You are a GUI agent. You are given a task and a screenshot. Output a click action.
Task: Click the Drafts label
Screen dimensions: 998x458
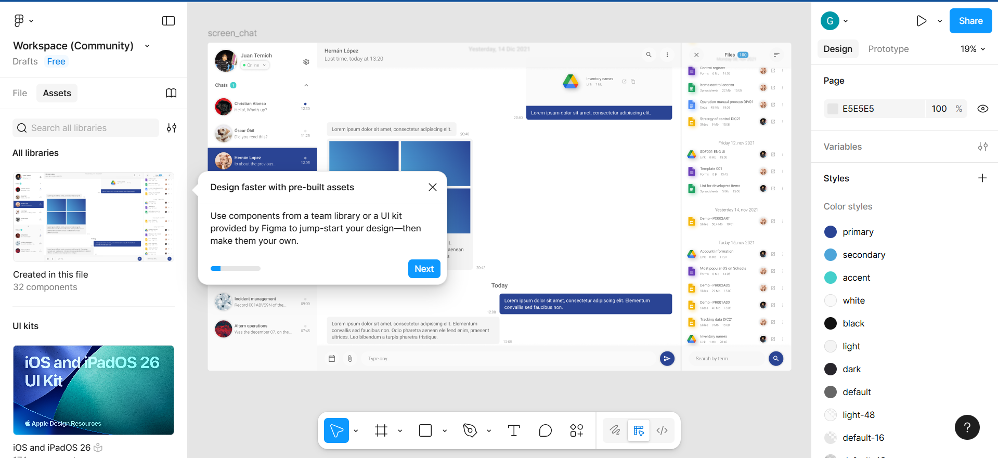[25, 61]
